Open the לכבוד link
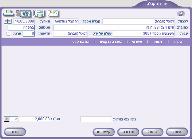Viewport: 192px width, 139px height. point(183,21)
